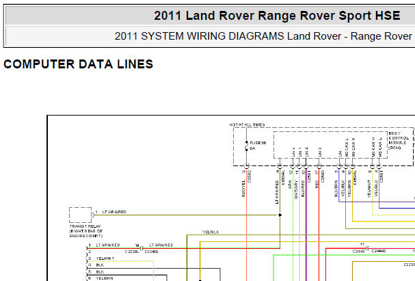Click the 'LIN 2' pin label
This screenshot has height=281, width=415.
coord(293,152)
